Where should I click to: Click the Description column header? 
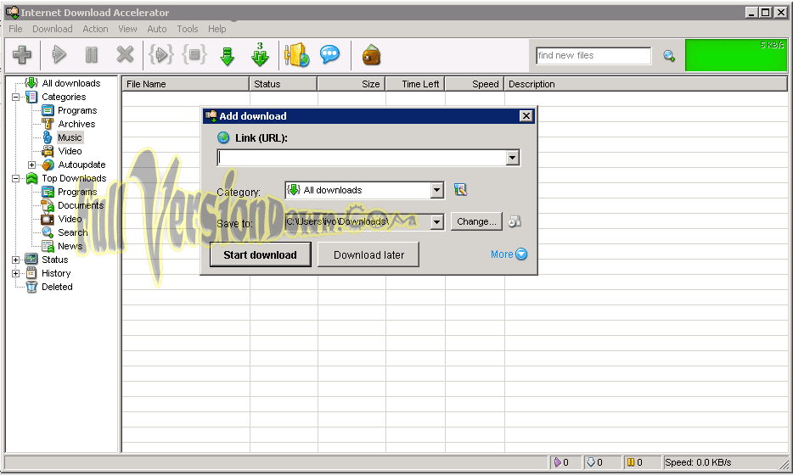coord(646,84)
